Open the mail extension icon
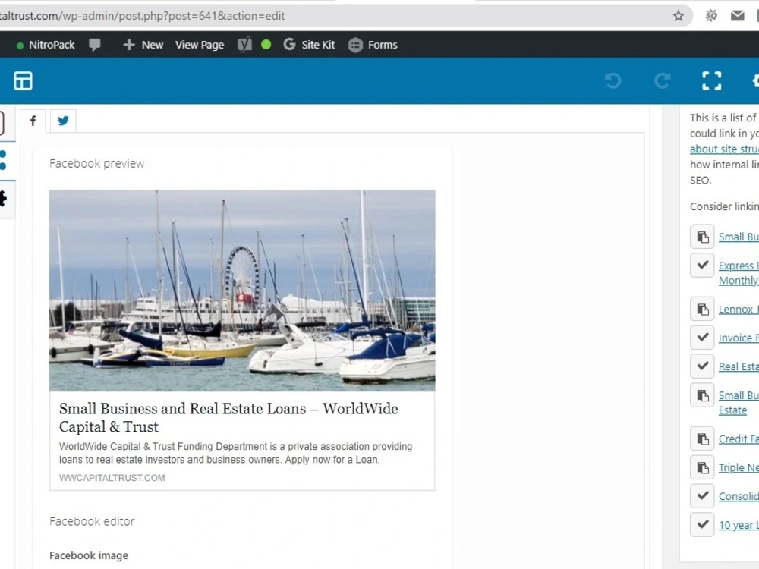Screen dimensions: 759x569 click(737, 16)
